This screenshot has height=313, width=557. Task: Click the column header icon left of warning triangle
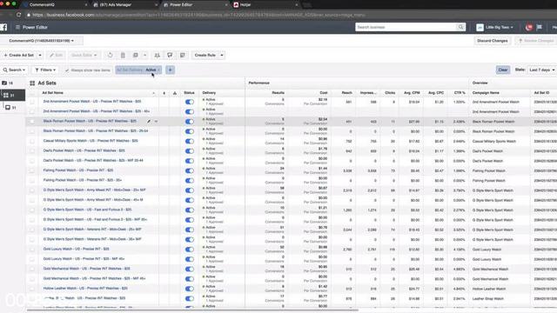164,93
